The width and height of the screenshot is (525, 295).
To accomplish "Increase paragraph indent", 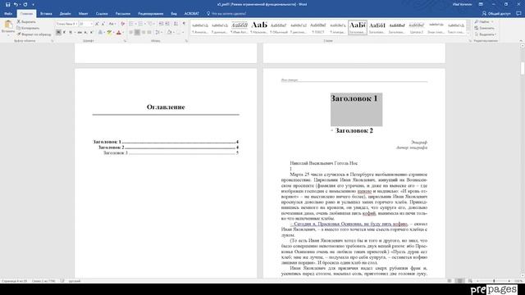I will (167, 24).
